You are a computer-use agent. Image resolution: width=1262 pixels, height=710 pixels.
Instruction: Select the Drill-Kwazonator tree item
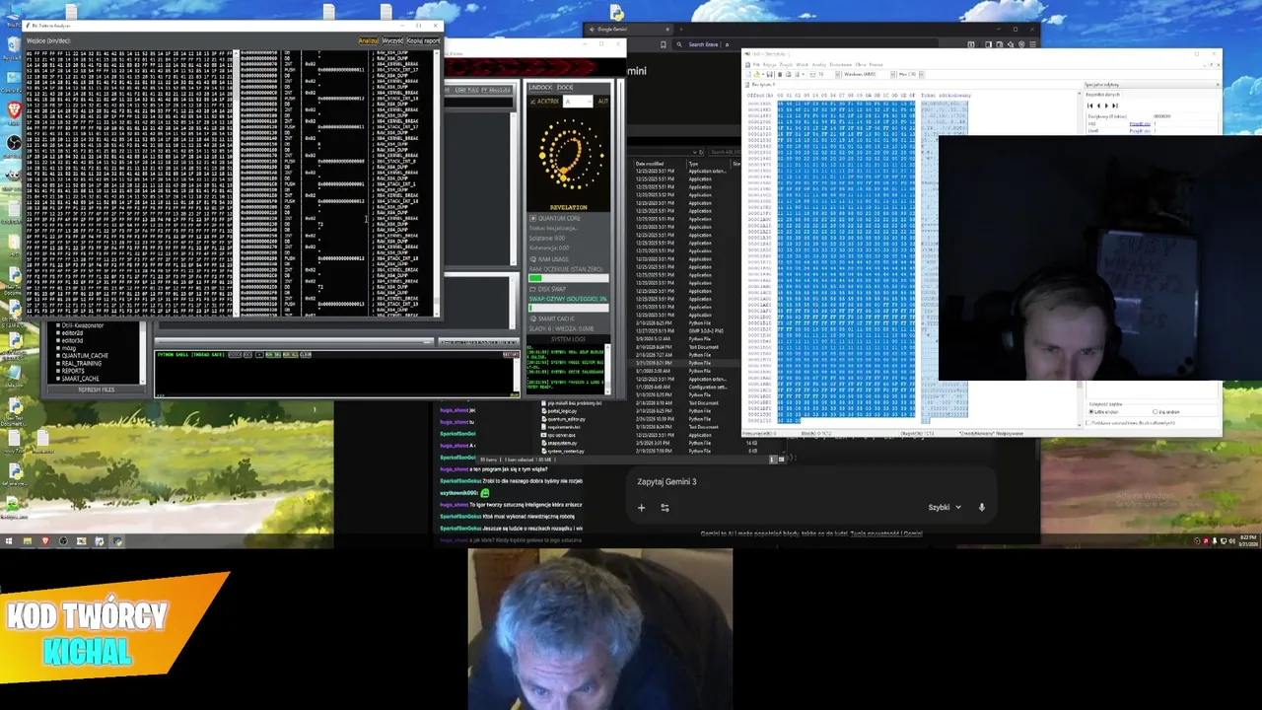(x=82, y=325)
